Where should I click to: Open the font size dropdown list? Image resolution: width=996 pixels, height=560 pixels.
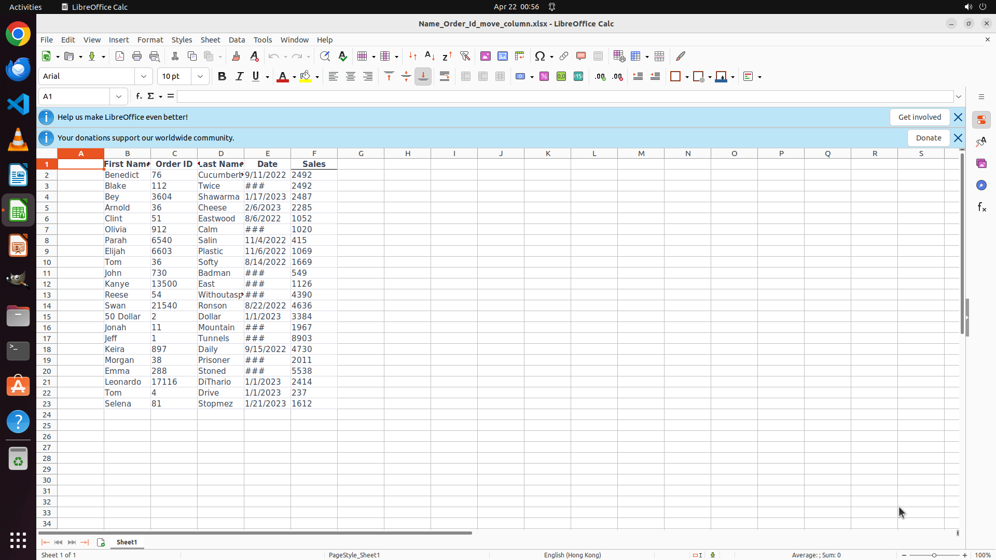(x=200, y=76)
